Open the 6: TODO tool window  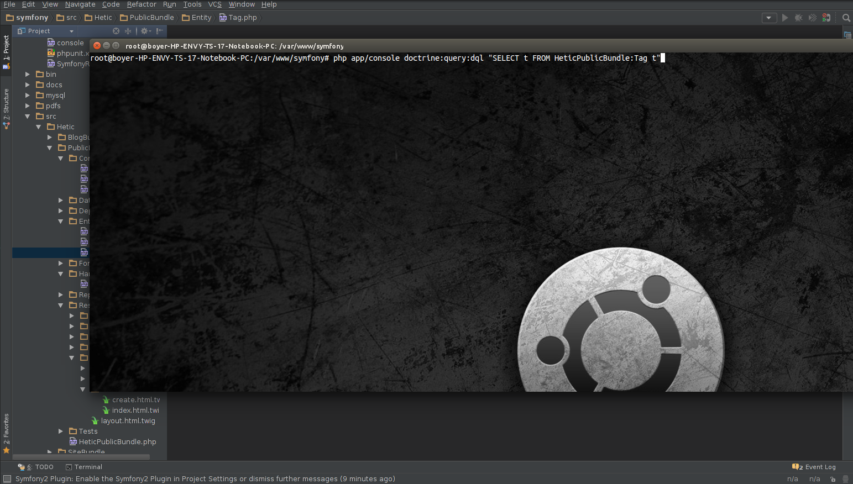tap(36, 467)
